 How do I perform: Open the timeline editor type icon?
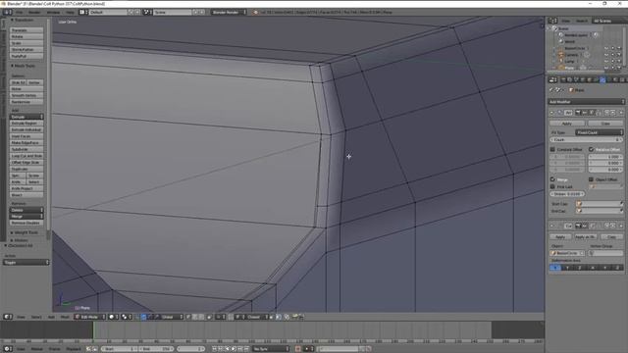click(x=7, y=349)
